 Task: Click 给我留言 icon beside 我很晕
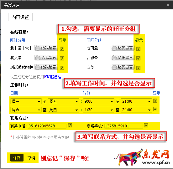(123, 58)
